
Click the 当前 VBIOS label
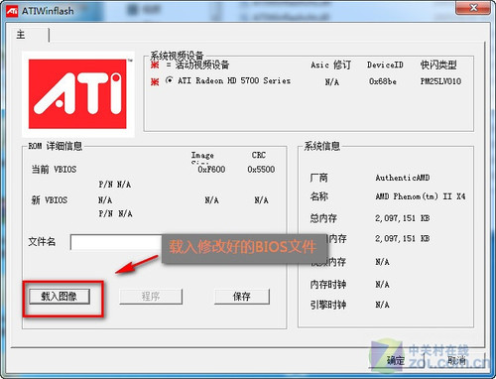pyautogui.click(x=54, y=170)
